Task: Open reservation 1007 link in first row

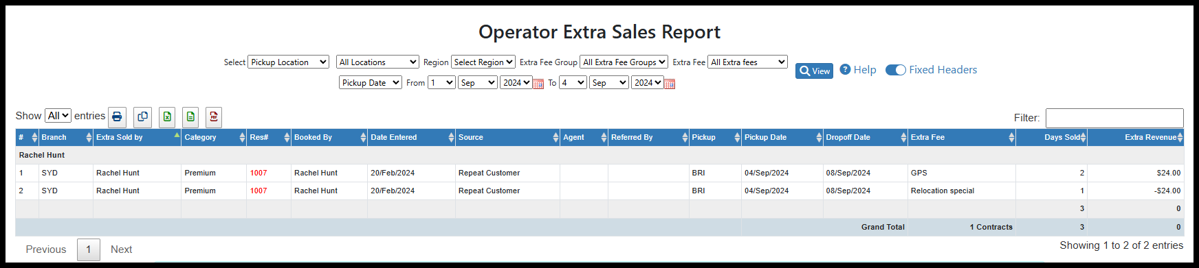Action: pyautogui.click(x=258, y=173)
